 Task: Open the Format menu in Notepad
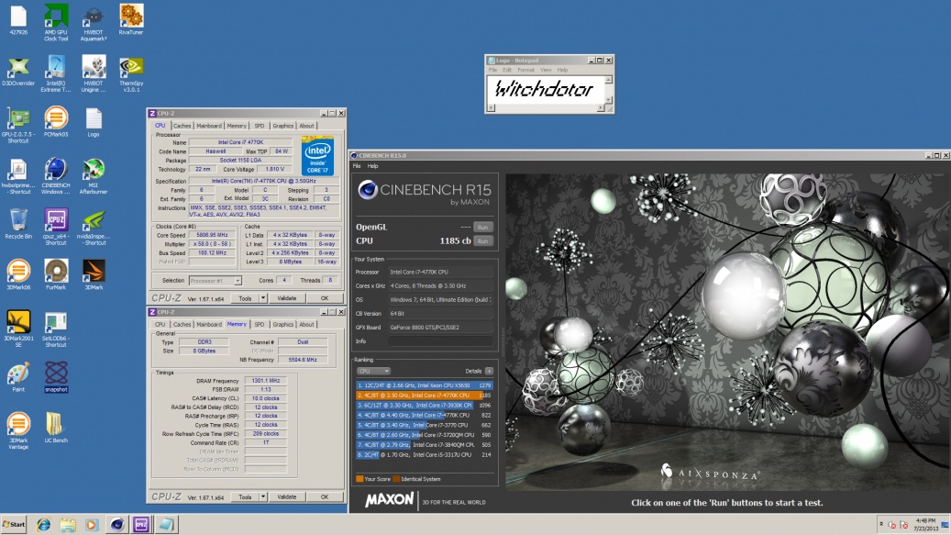(525, 70)
